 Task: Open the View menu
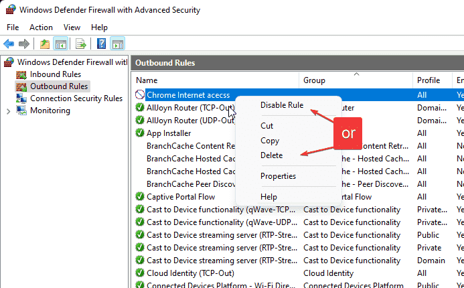(x=72, y=27)
